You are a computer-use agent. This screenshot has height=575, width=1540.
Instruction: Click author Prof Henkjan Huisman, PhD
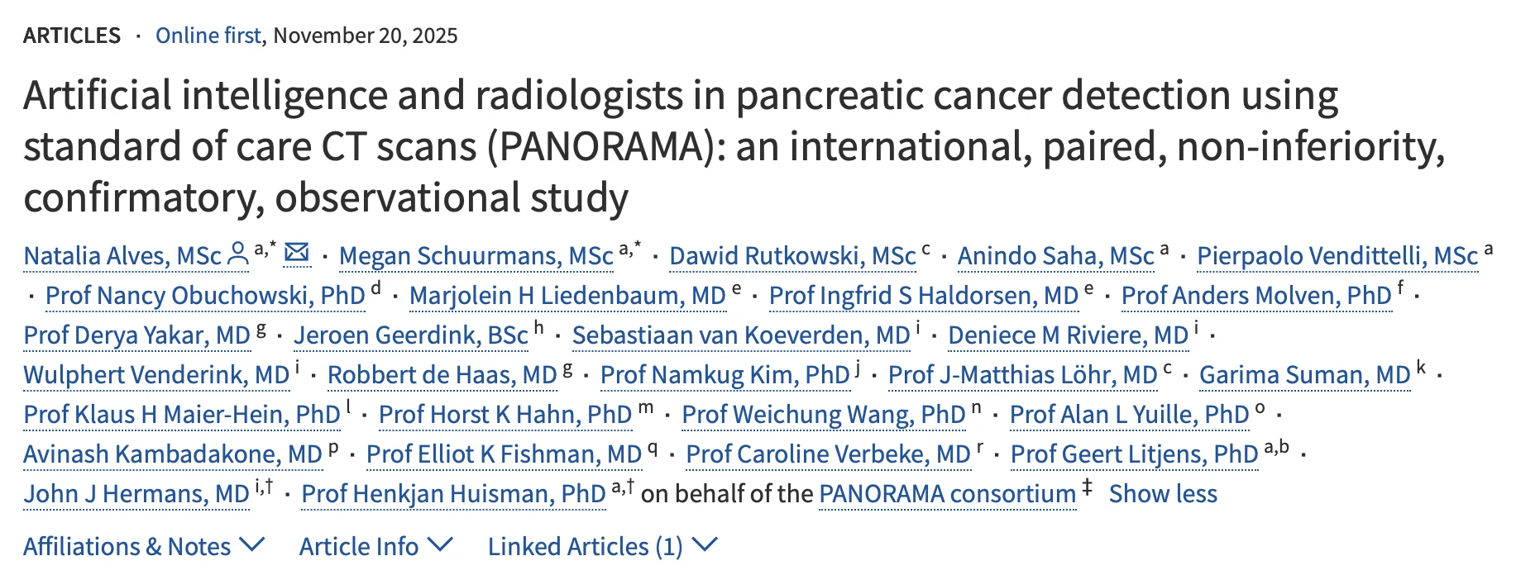tap(453, 494)
